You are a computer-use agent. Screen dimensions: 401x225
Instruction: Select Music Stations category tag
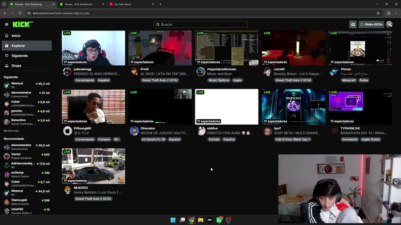pos(219,80)
